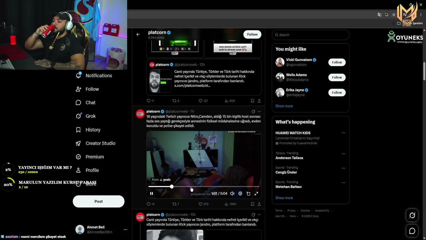Open the Accessibility footer link
This screenshot has height=240, width=426.
click(x=322, y=211)
